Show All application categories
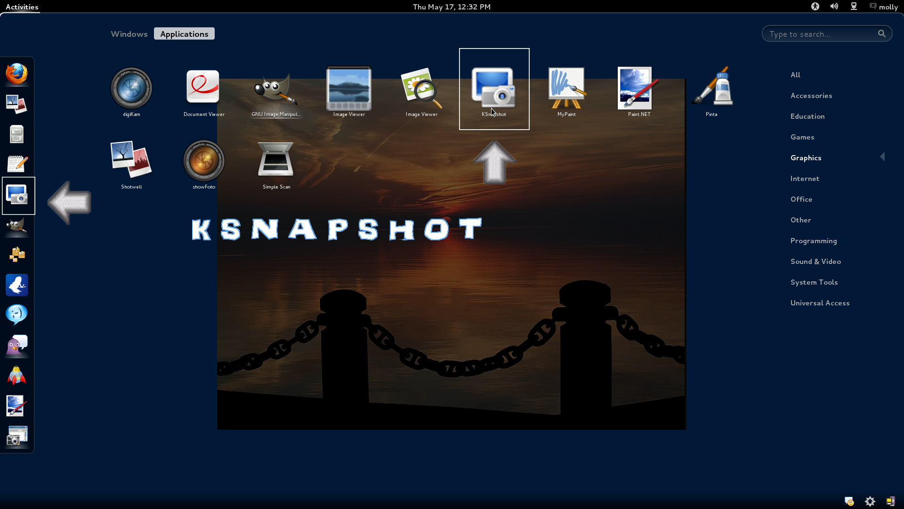 pos(795,74)
